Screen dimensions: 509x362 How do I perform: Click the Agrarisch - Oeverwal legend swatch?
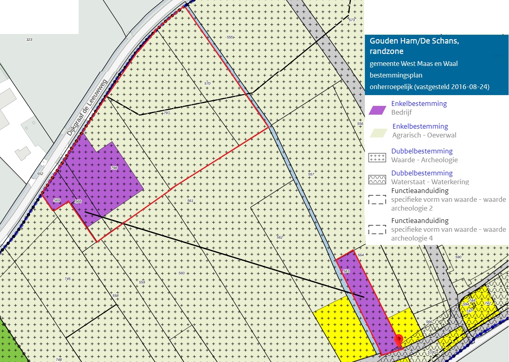click(377, 133)
